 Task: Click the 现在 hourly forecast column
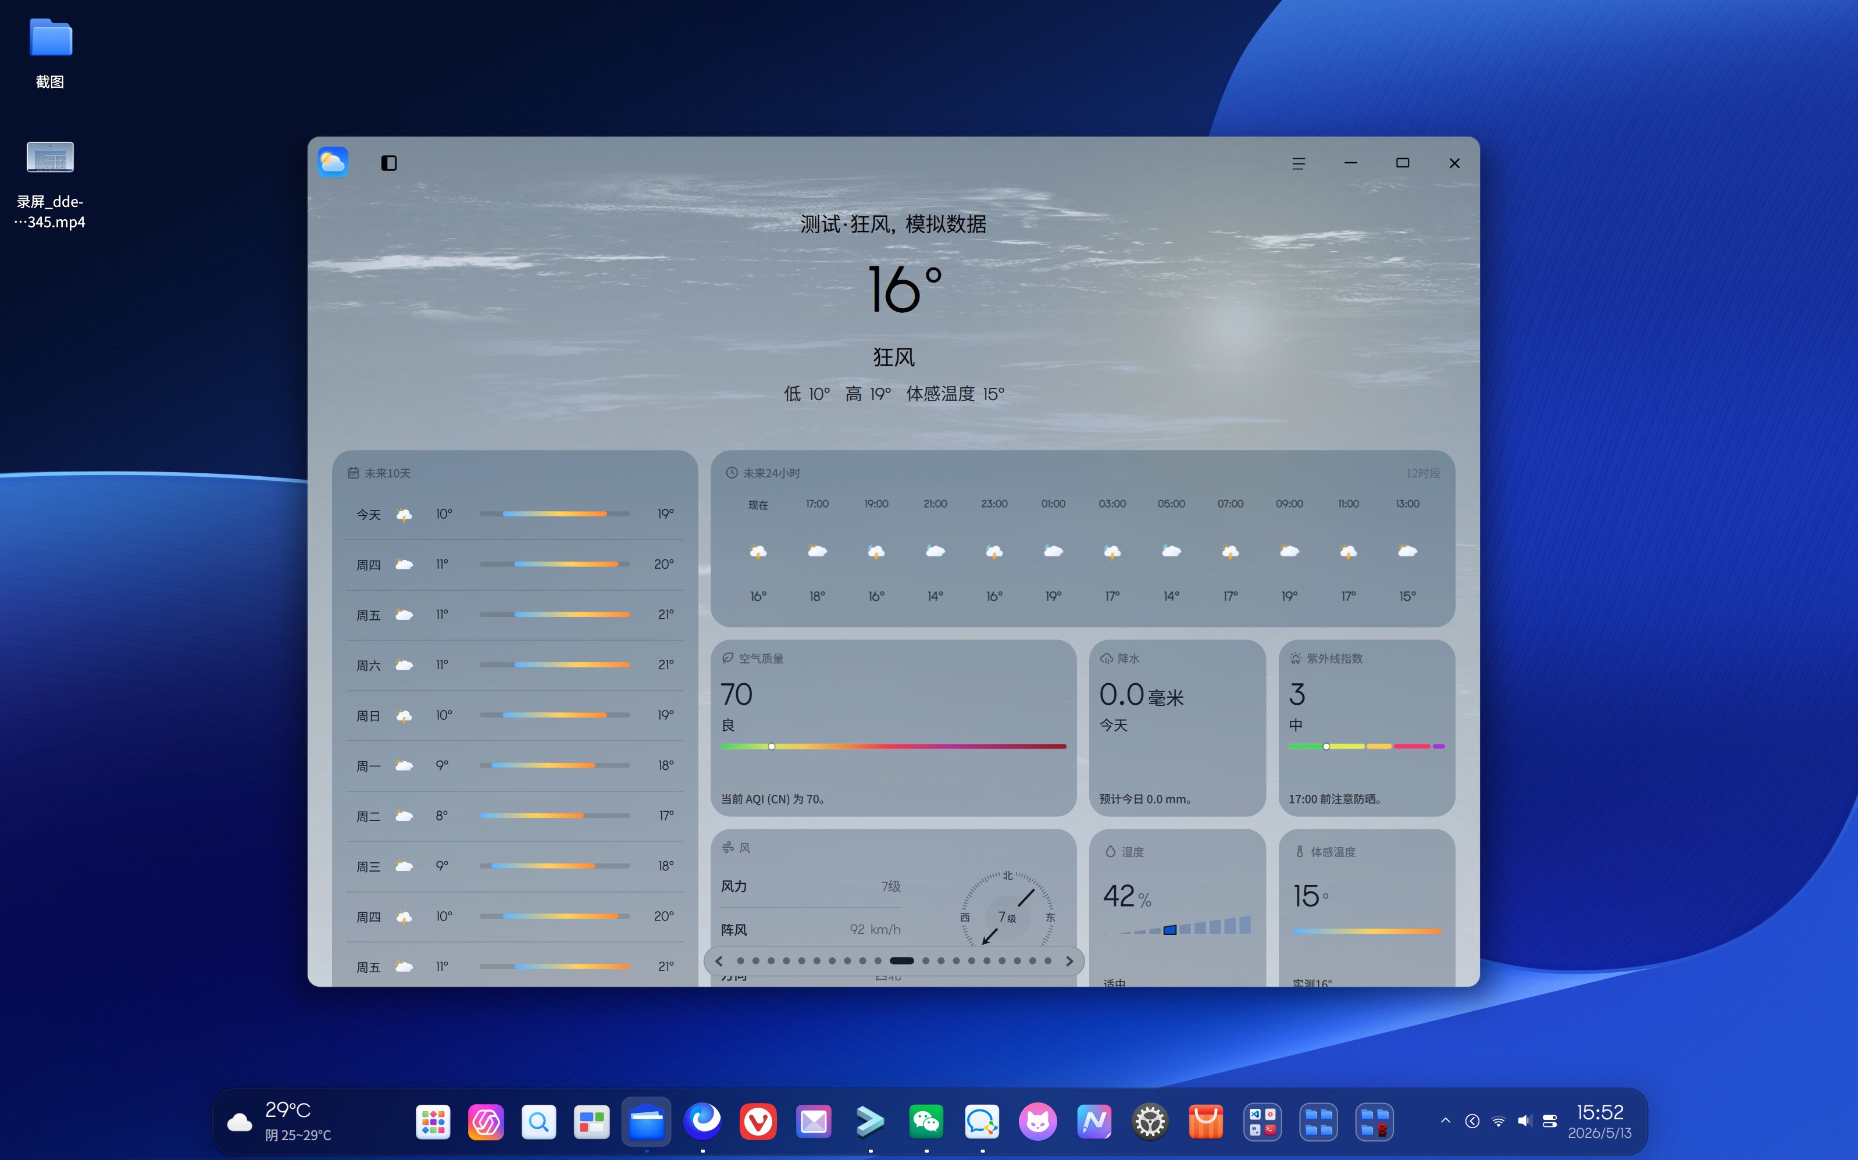(x=758, y=550)
